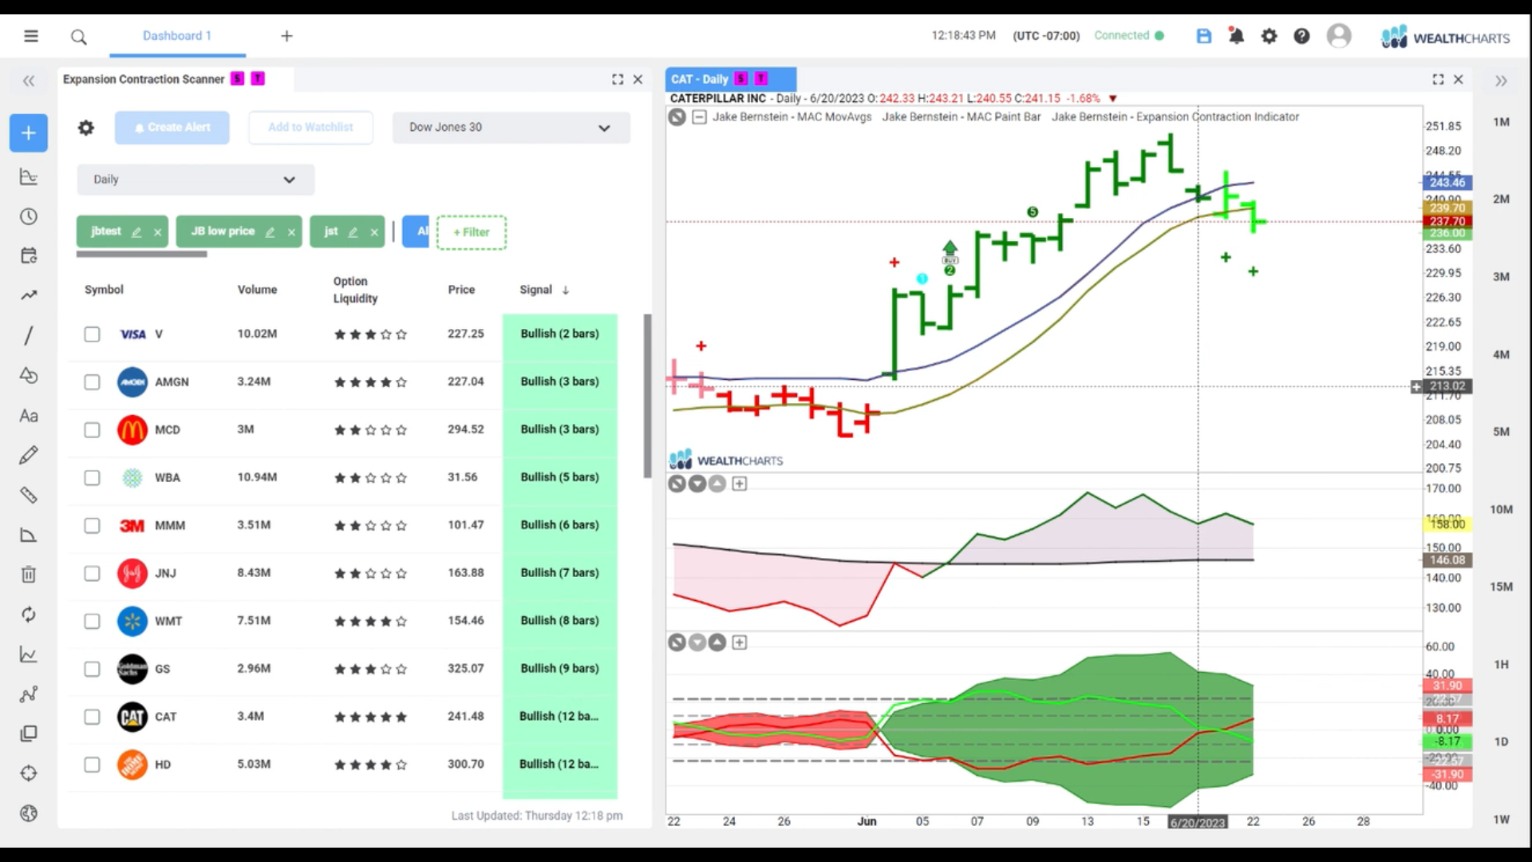Click the MAC MovAvgs indicator label

click(792, 117)
